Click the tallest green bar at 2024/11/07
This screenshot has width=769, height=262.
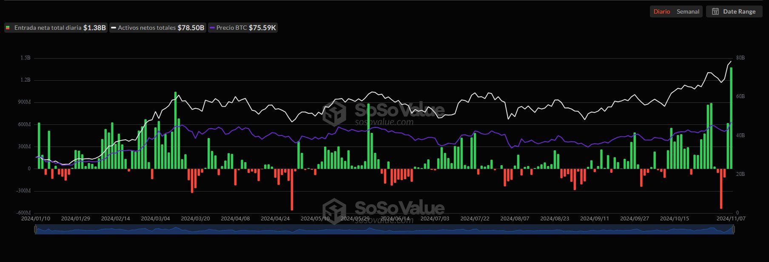[x=731, y=118]
